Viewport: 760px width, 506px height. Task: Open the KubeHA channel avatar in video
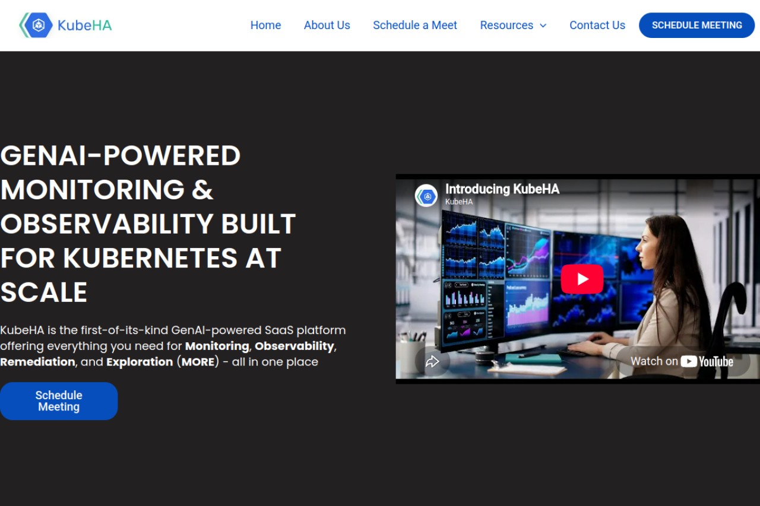(x=426, y=196)
